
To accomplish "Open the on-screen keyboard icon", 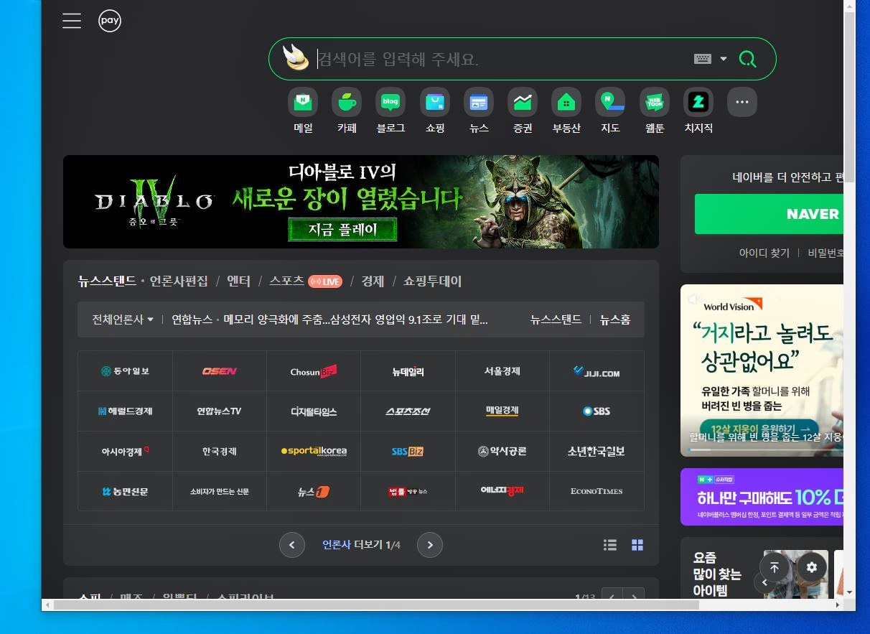I will coord(703,59).
